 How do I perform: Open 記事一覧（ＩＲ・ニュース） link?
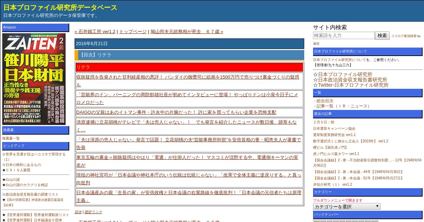point(344,106)
